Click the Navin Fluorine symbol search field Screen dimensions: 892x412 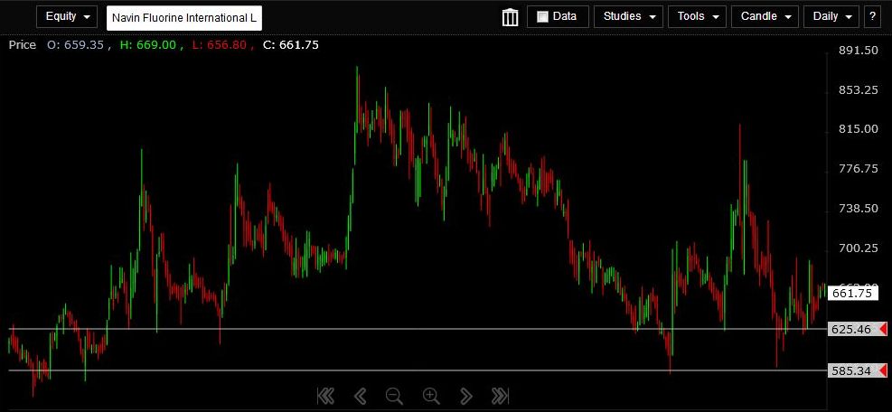click(184, 17)
